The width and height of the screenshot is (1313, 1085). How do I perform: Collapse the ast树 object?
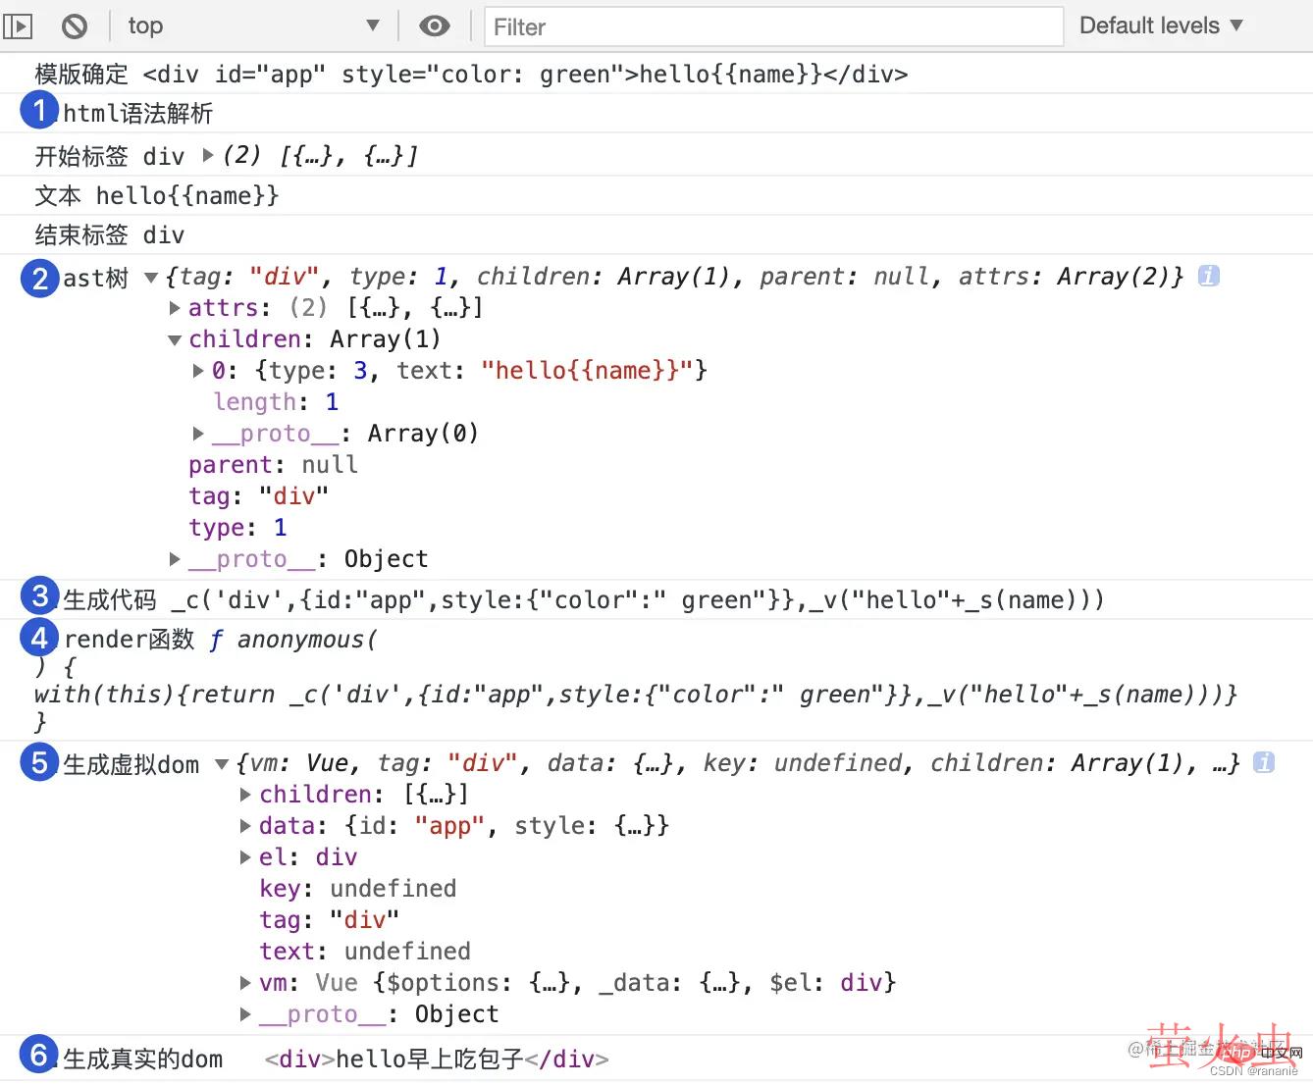(x=151, y=278)
